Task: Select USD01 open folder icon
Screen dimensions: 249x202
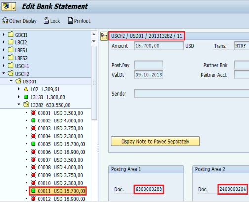Action: click(x=18, y=81)
